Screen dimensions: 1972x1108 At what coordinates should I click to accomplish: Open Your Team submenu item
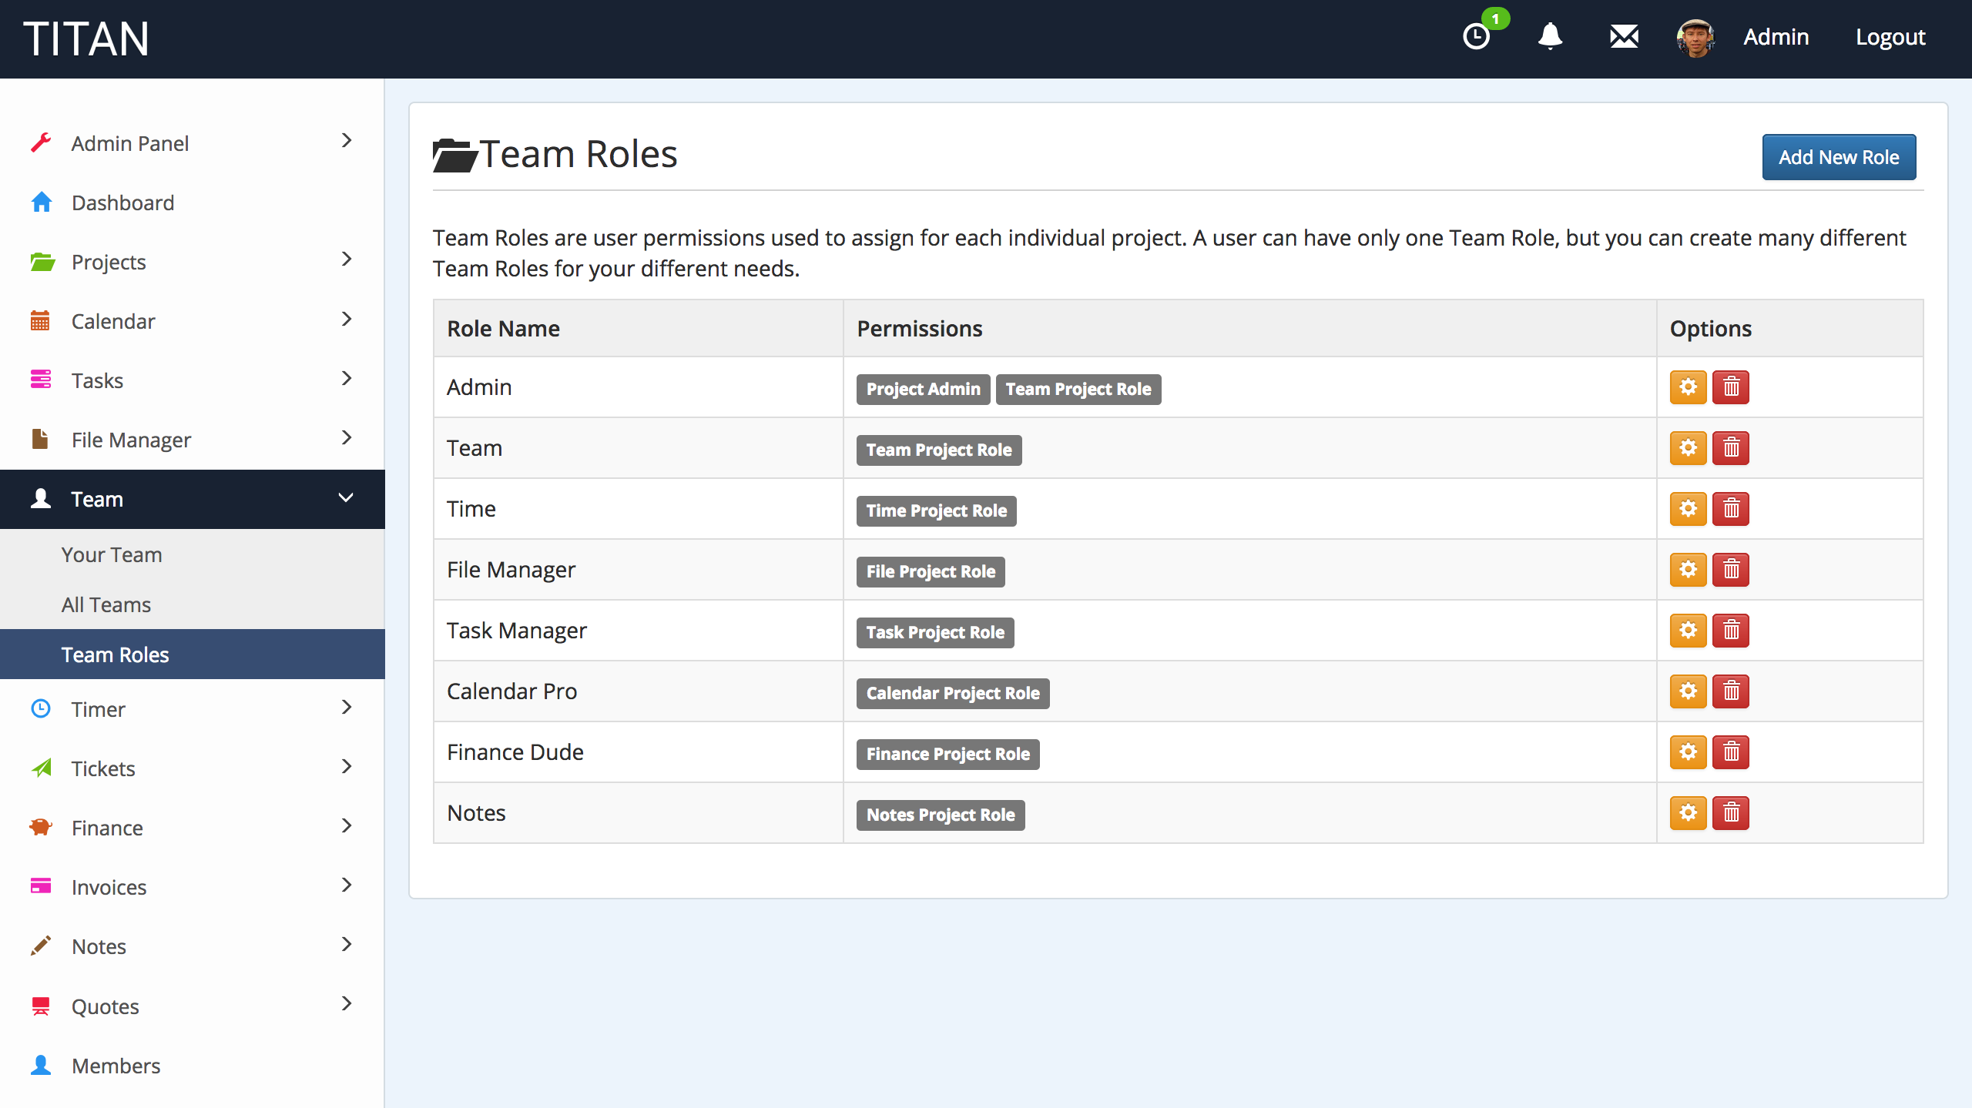tap(112, 554)
